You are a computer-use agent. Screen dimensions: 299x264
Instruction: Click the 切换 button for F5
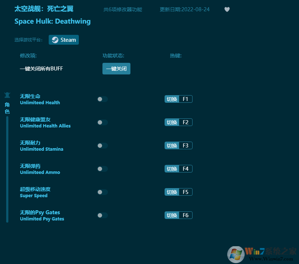tap(172, 192)
